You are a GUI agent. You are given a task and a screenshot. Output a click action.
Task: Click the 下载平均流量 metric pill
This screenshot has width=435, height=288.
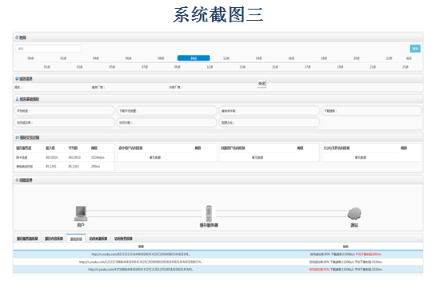point(167,111)
